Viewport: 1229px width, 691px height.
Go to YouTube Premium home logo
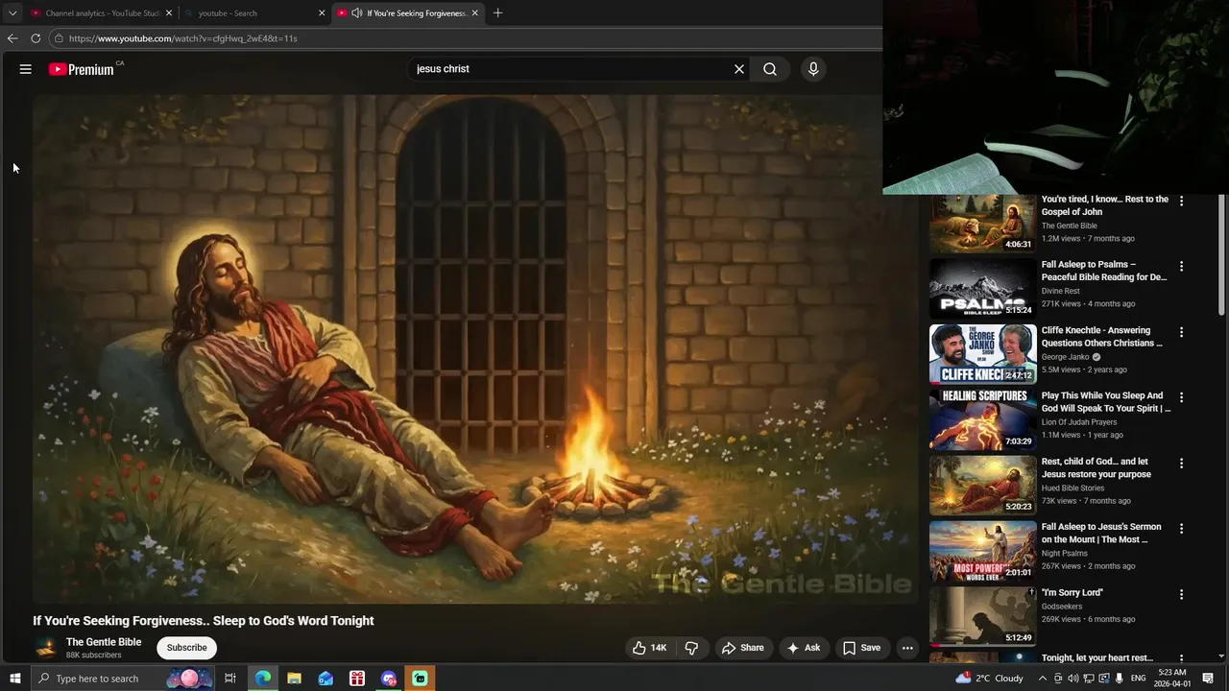82,69
